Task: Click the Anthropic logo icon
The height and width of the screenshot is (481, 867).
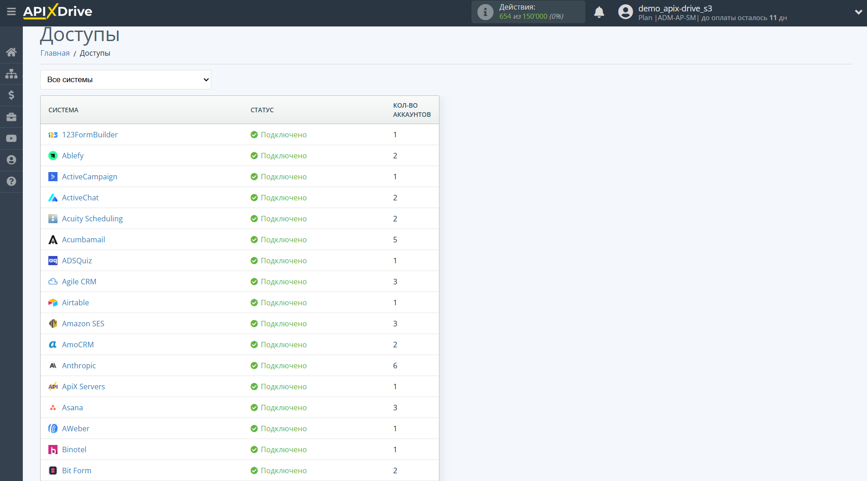Action: 53,366
